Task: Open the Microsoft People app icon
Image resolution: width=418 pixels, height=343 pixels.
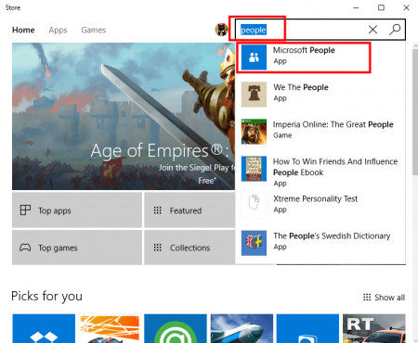Action: pyautogui.click(x=254, y=57)
